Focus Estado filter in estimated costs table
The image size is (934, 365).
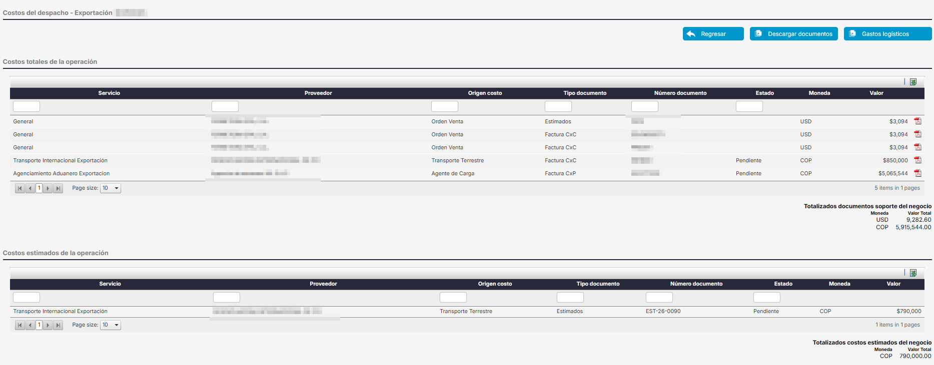pyautogui.click(x=767, y=297)
